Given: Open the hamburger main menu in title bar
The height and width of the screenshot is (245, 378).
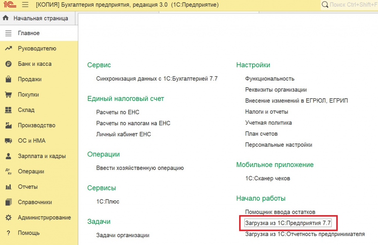Looking at the screenshot, I should 25,4.
